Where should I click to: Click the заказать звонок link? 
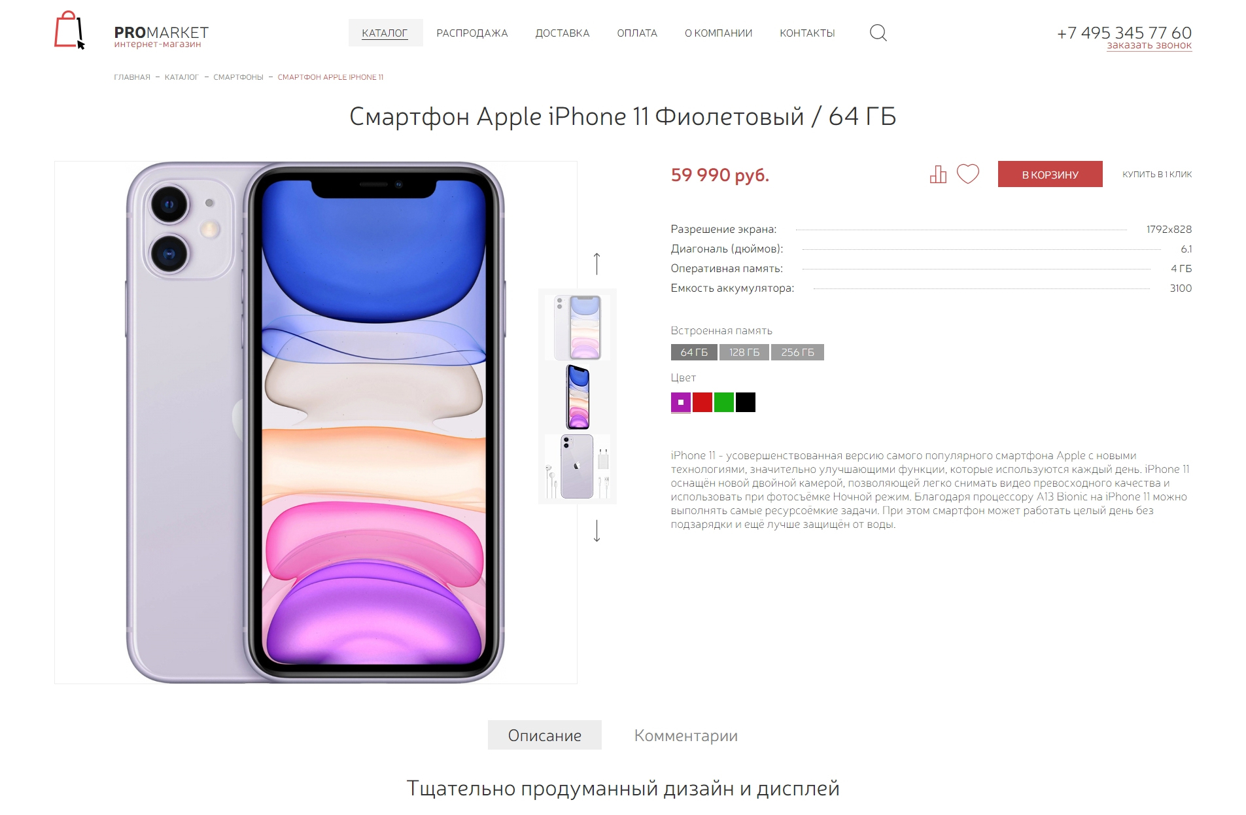(x=1149, y=45)
